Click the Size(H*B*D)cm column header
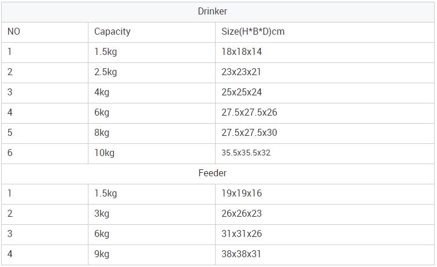Viewport: 437px width, 267px height. [x=253, y=32]
